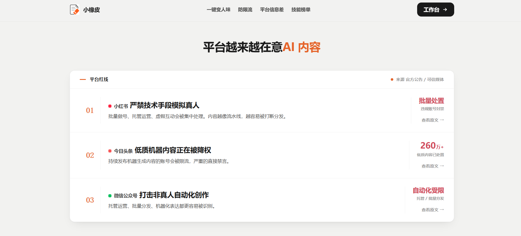Click the 违规账号封禁 caption
This screenshot has width=521, height=236.
point(432,109)
